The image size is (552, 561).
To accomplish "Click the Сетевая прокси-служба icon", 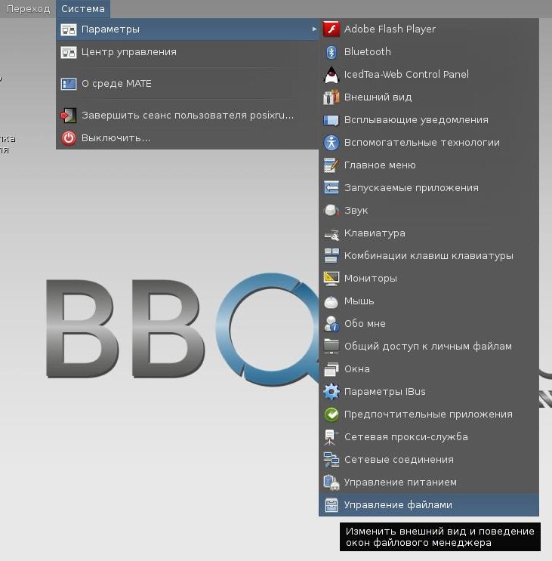I will [331, 437].
